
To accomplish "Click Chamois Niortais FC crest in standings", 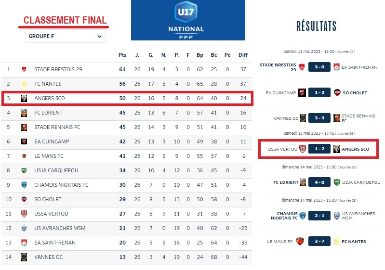I will [x=24, y=185].
